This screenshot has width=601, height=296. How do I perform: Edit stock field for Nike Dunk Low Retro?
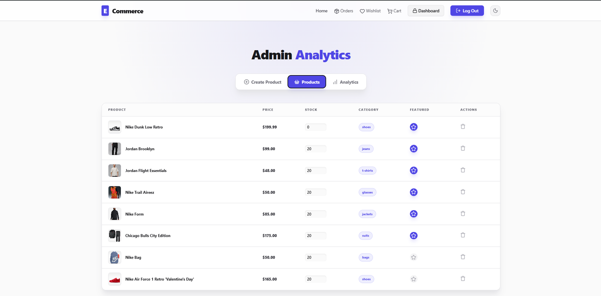point(316,127)
